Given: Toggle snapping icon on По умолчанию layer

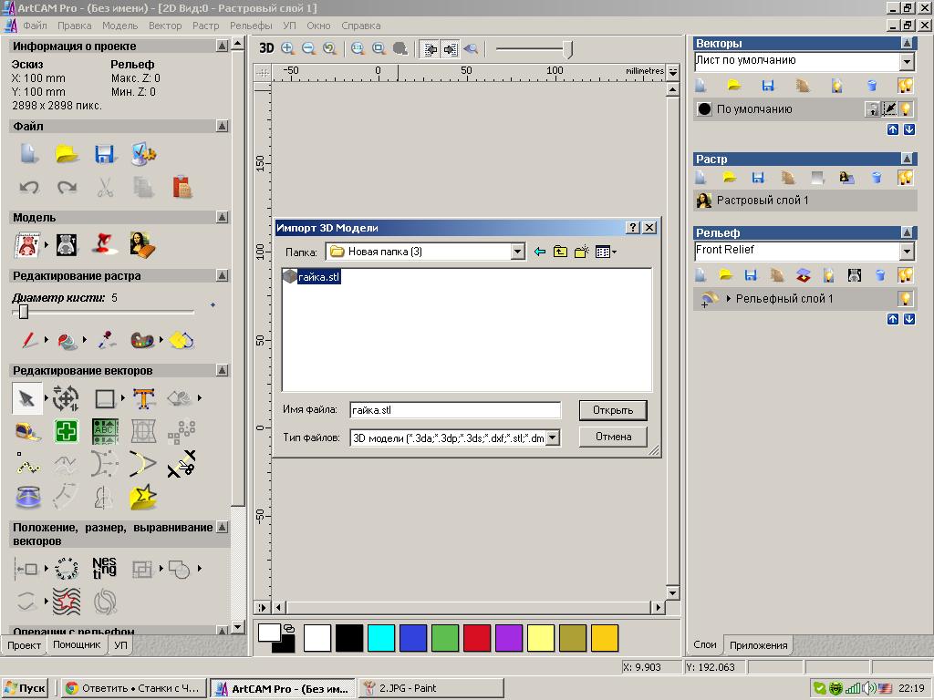Looking at the screenshot, I should (x=889, y=109).
